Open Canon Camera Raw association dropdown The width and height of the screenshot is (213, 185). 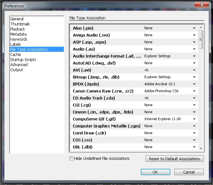(194, 91)
